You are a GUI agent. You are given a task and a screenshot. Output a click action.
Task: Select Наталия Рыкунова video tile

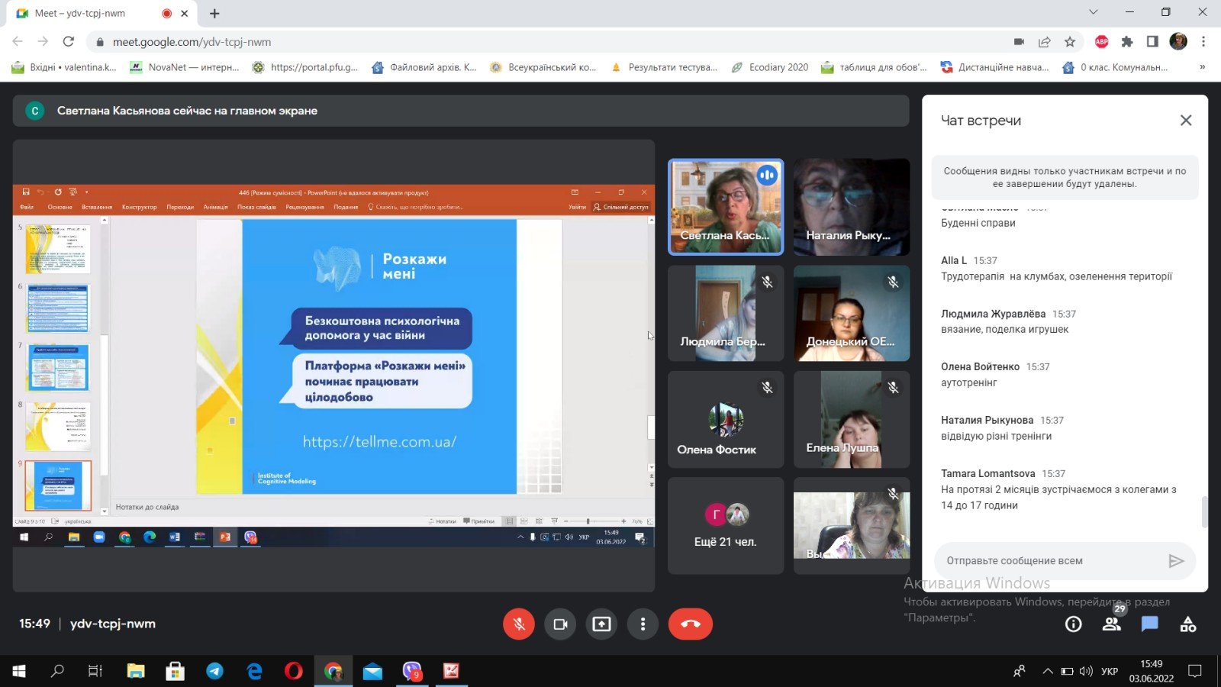coord(852,207)
